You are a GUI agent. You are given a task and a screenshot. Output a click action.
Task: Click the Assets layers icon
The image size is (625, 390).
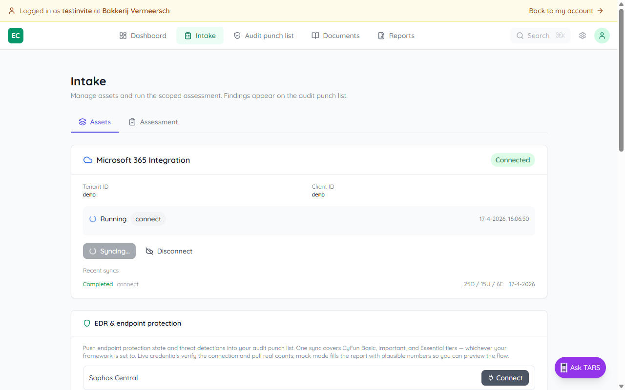(83, 122)
